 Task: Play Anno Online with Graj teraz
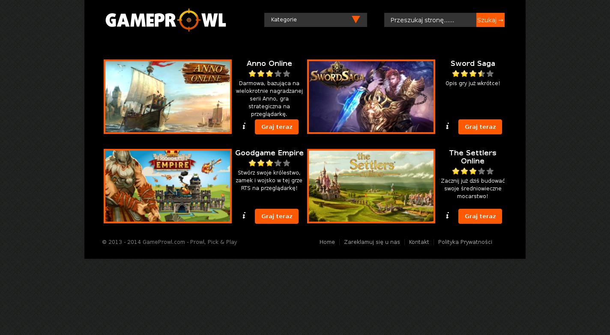point(277,127)
